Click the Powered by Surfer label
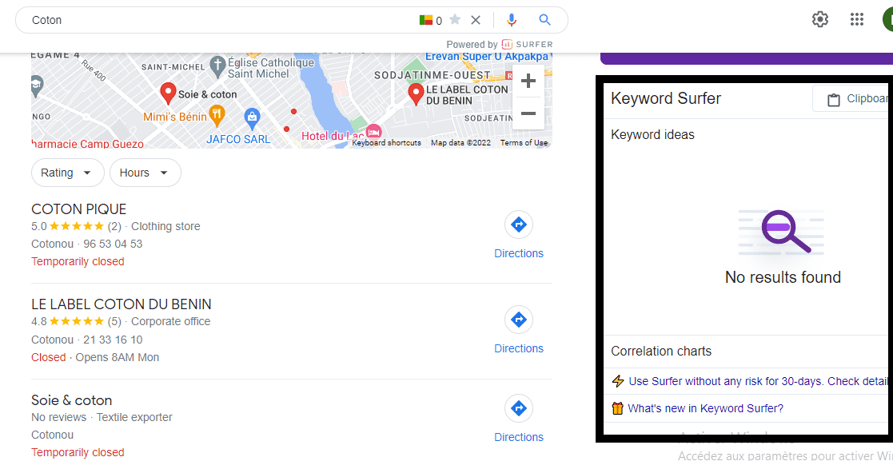This screenshot has height=461, width=893. (499, 45)
